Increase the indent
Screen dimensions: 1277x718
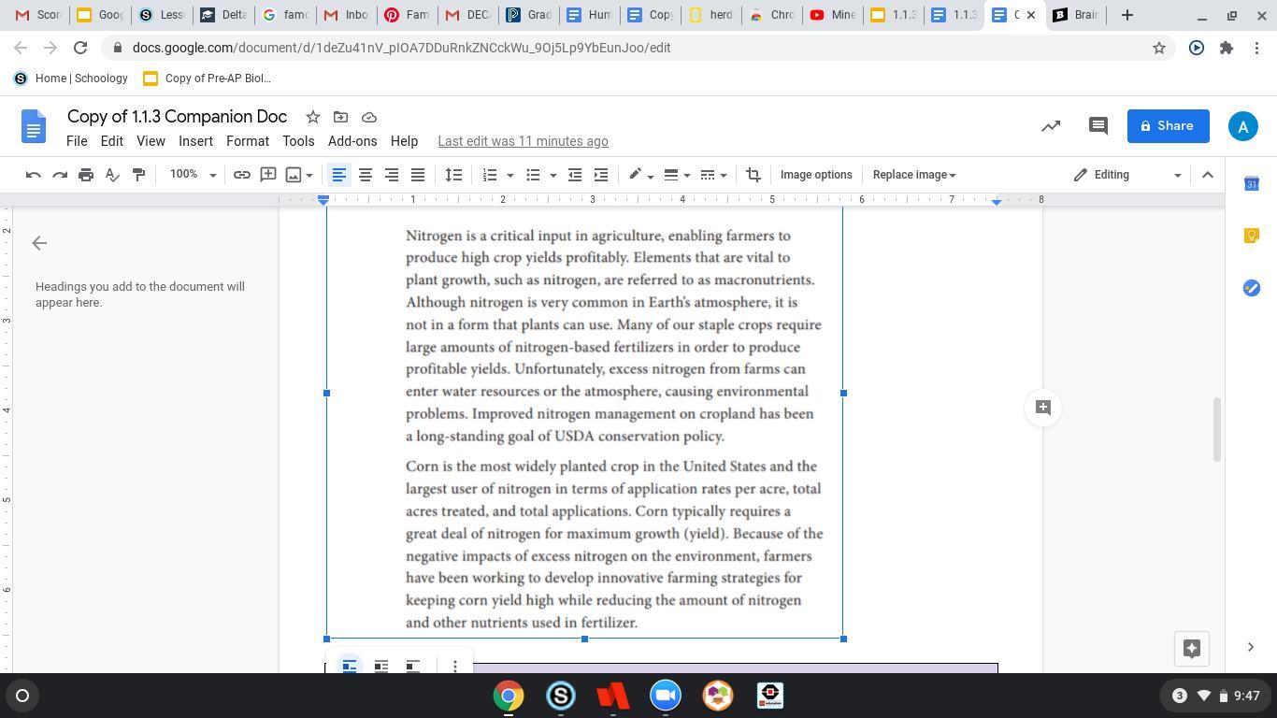coord(601,175)
